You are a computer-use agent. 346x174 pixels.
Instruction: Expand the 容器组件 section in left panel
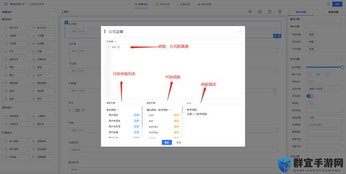point(29,12)
